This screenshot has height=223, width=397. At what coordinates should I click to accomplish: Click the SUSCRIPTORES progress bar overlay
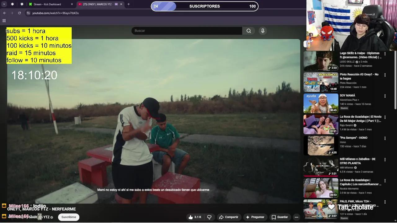205,6
